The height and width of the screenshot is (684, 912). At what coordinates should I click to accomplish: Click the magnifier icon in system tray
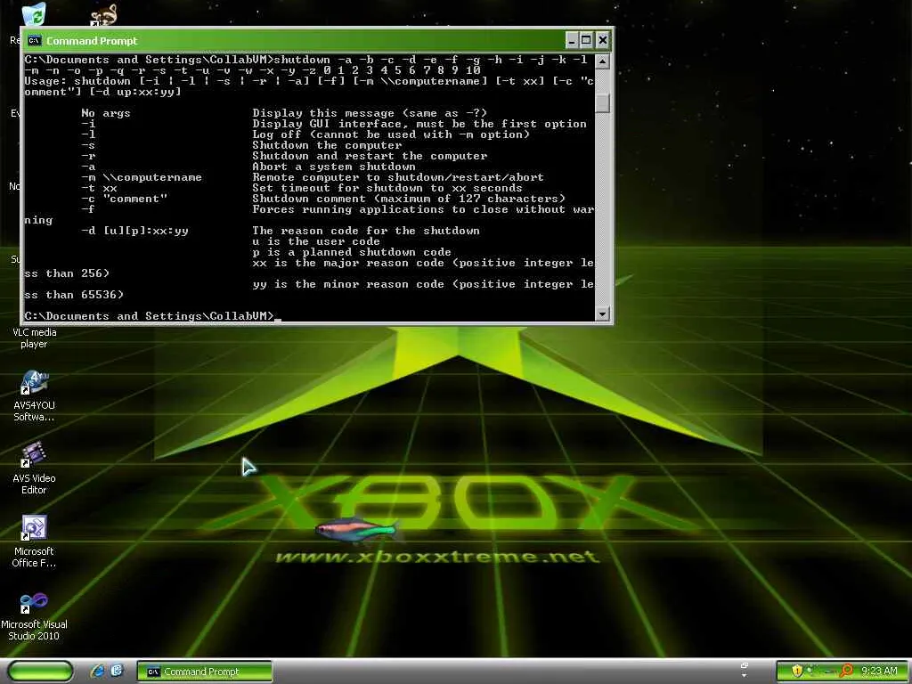click(846, 672)
